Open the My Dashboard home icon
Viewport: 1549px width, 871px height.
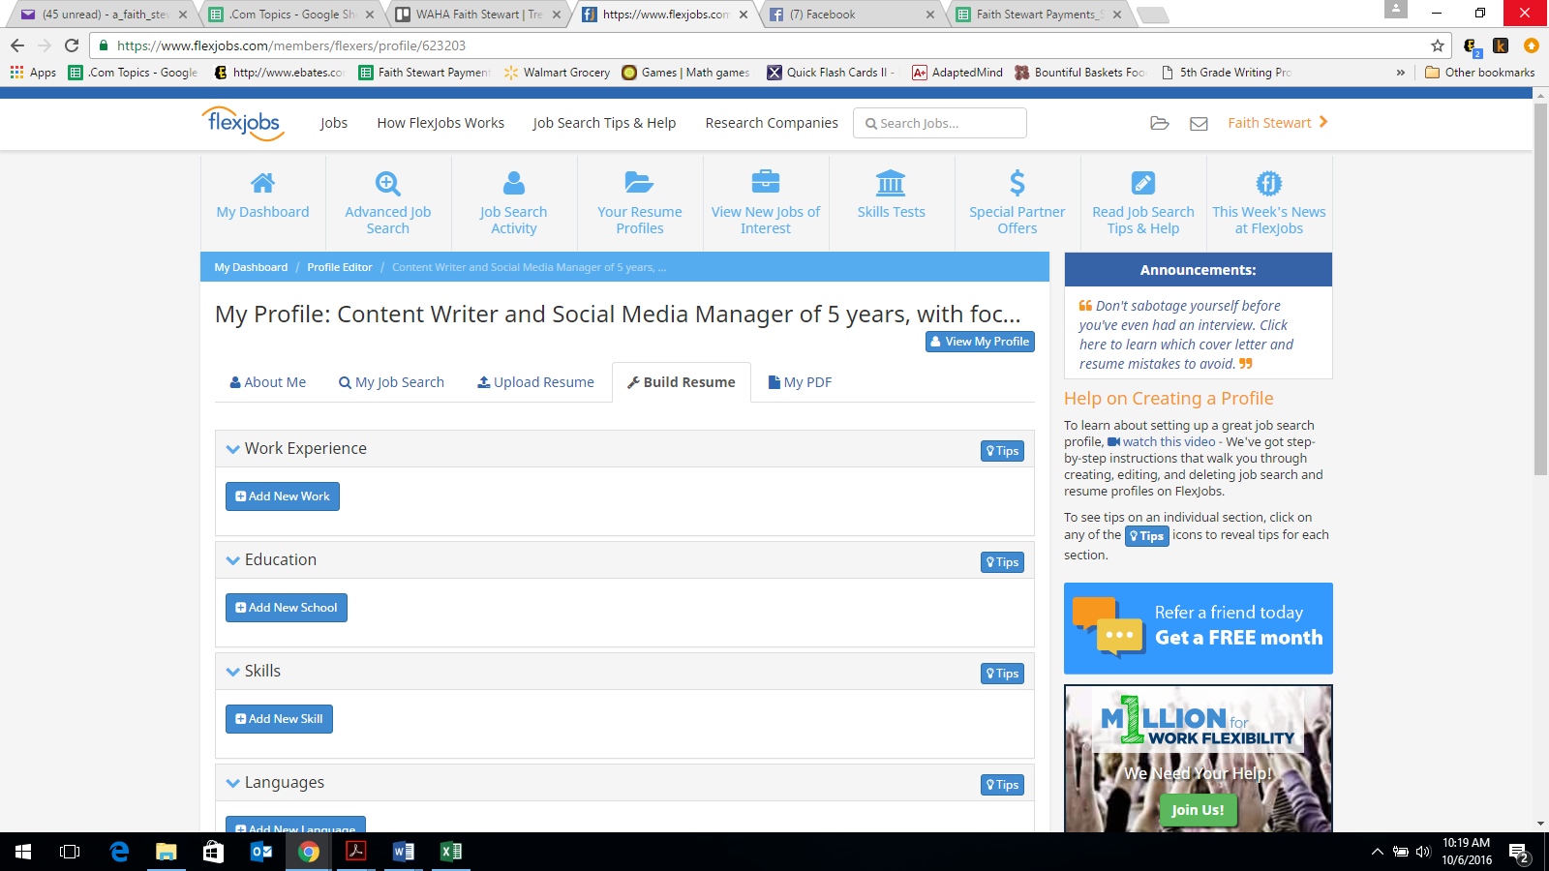click(x=262, y=183)
